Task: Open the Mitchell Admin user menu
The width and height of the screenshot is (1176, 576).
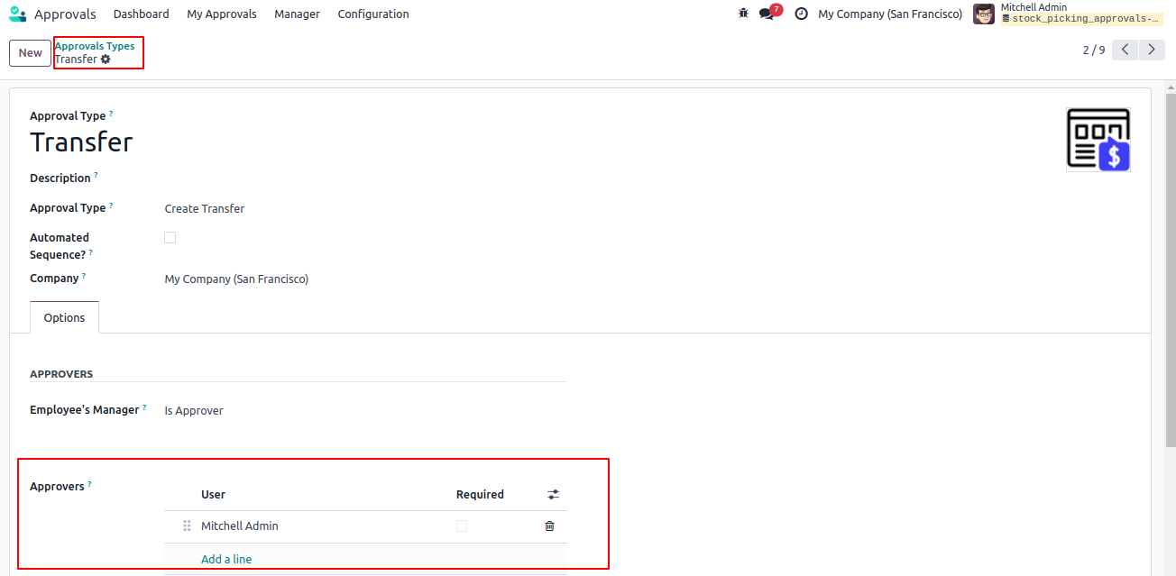Action: pyautogui.click(x=1068, y=14)
